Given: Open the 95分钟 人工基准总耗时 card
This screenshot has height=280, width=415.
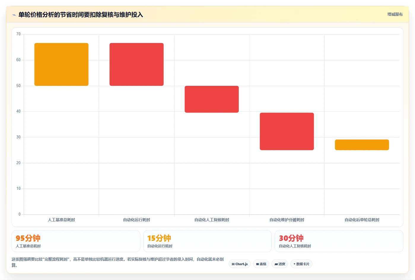Looking at the screenshot, I should pos(76,241).
